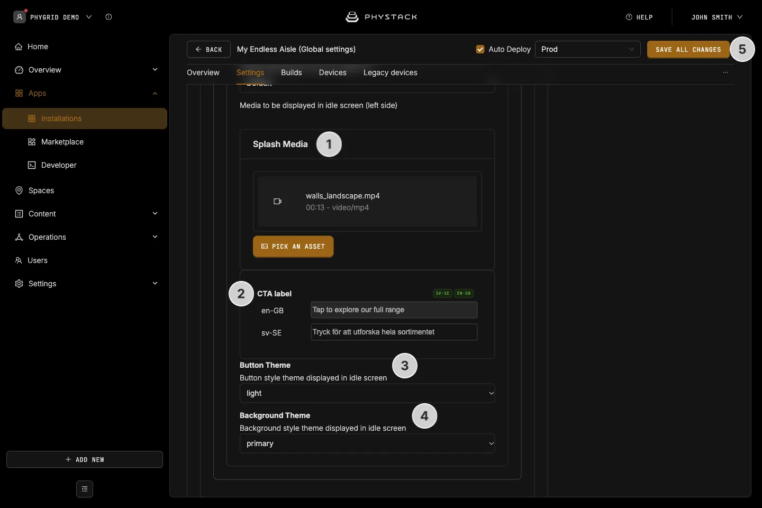The image size is (762, 508).
Task: Expand the Content section chevron
Action: [x=155, y=214]
